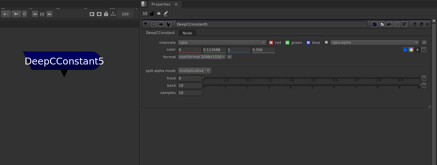Uncheck the blue channel checkbox
The width and height of the screenshot is (437, 165).
[308, 43]
